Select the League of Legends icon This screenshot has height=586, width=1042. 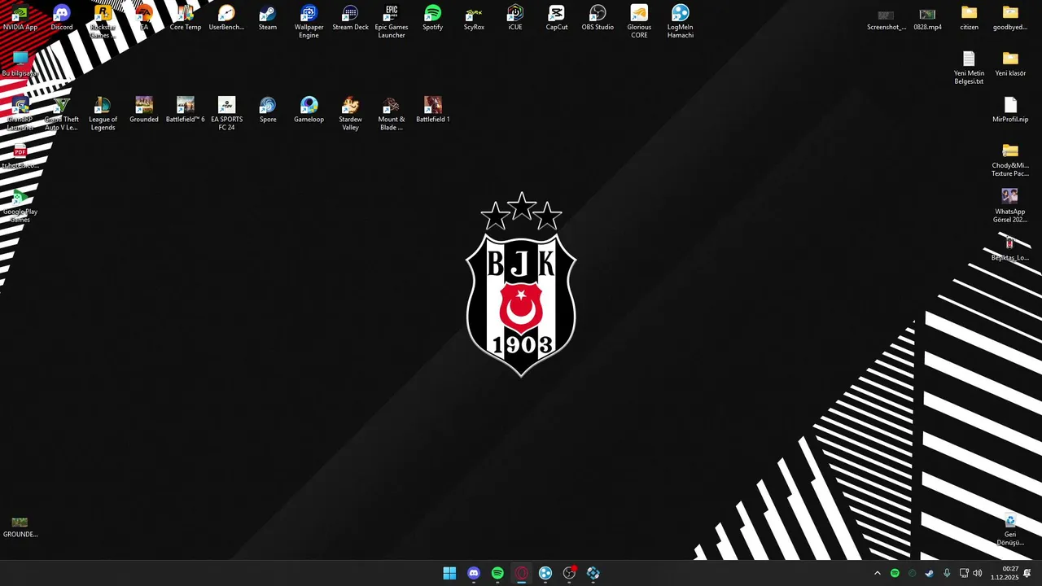click(x=103, y=114)
